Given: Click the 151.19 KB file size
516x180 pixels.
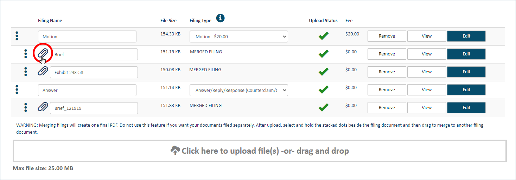Looking at the screenshot, I should click(x=171, y=52).
